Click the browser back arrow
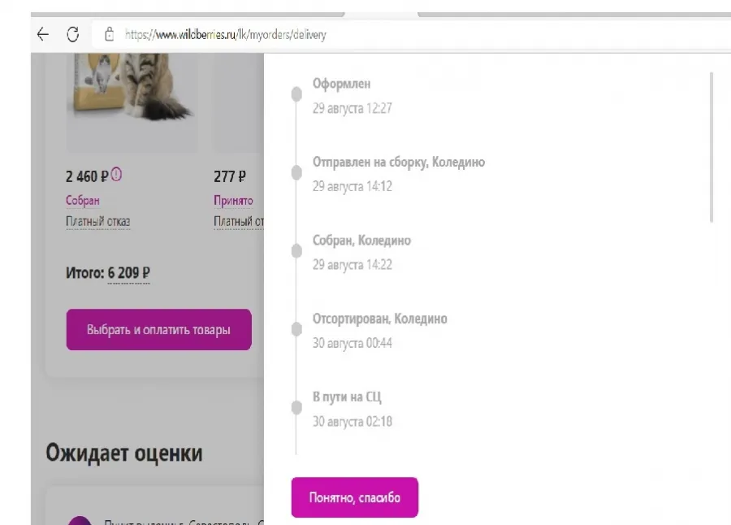The image size is (731, 525). coord(43,34)
